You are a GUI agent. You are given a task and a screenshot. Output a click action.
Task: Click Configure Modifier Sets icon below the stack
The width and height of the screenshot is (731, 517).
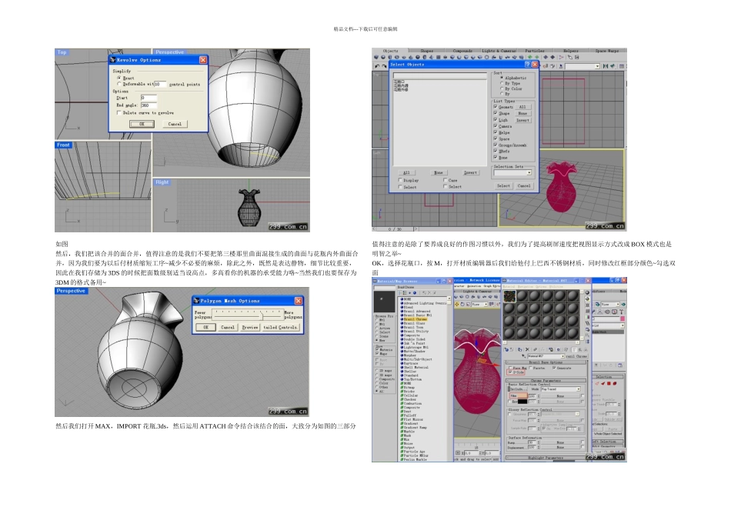pyautogui.click(x=621, y=365)
